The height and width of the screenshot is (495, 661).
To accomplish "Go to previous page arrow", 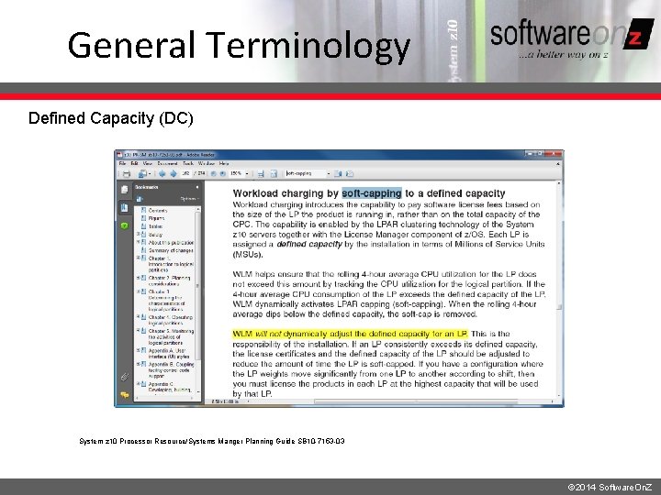I will [x=162, y=173].
